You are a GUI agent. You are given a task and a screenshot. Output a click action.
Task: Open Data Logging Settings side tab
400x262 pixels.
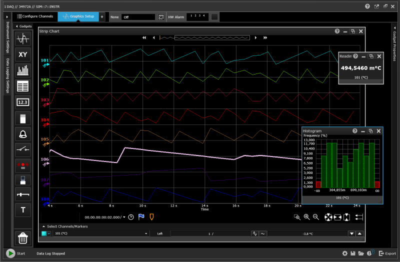[7, 75]
